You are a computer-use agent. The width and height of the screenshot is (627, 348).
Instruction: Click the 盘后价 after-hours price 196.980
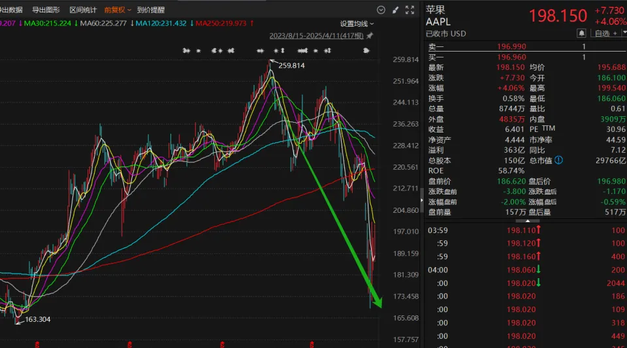coord(611,182)
